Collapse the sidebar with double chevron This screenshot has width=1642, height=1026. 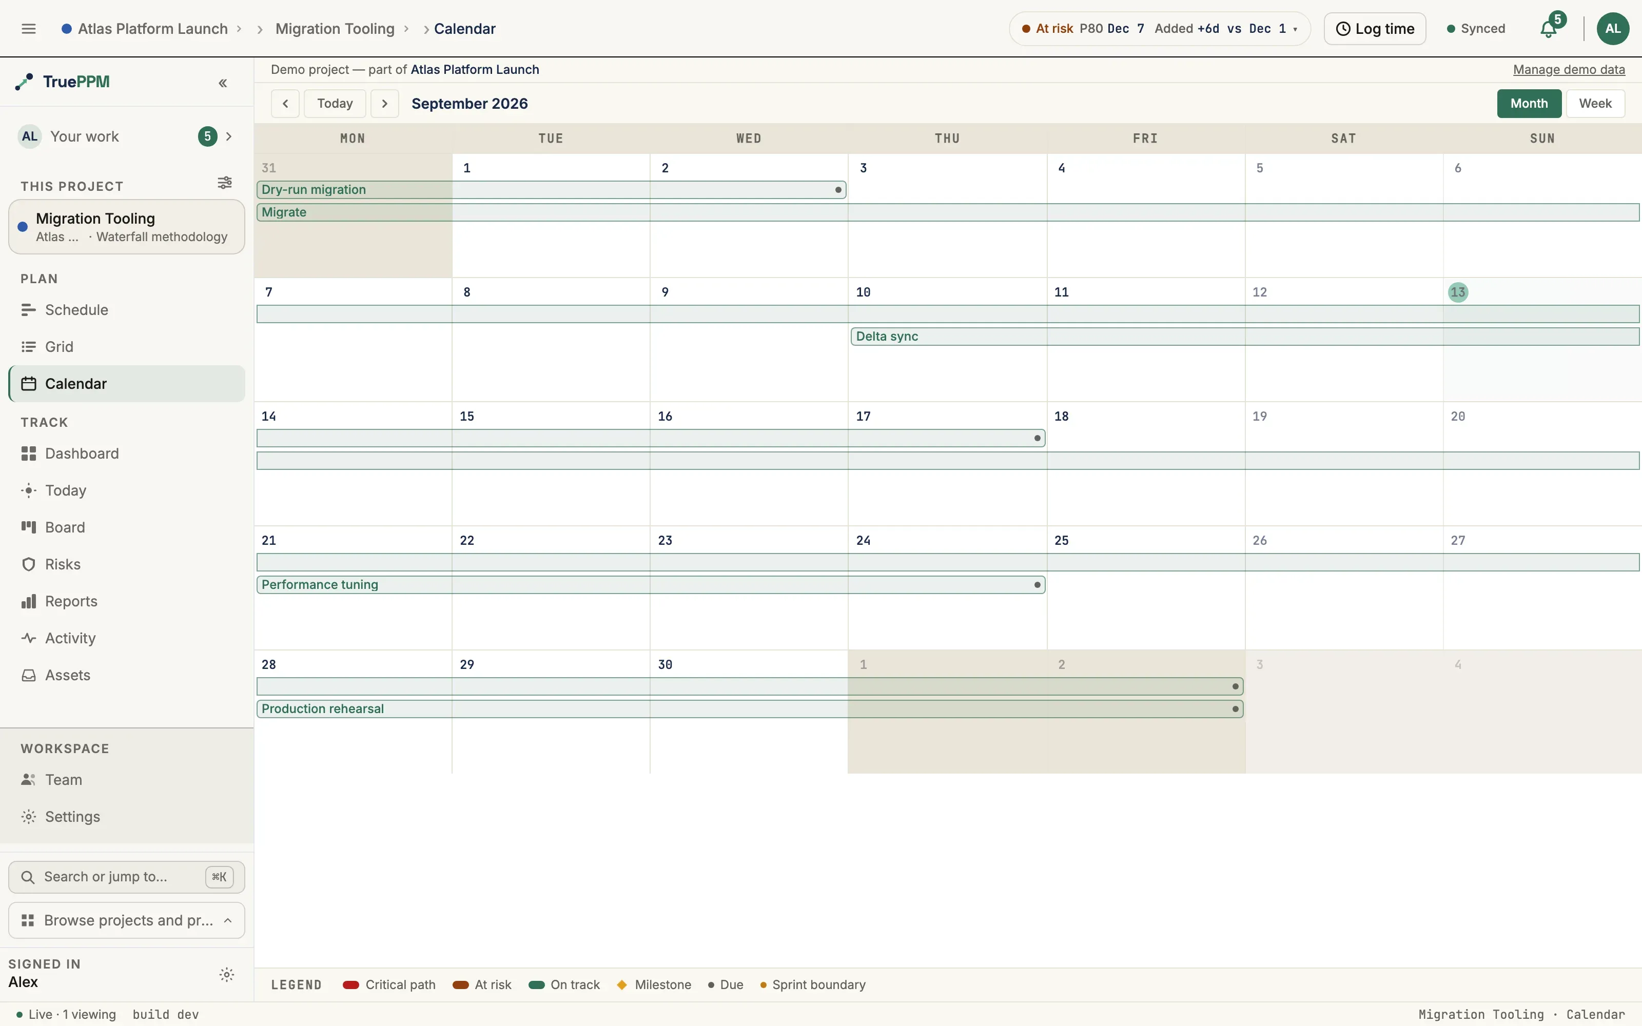point(223,83)
